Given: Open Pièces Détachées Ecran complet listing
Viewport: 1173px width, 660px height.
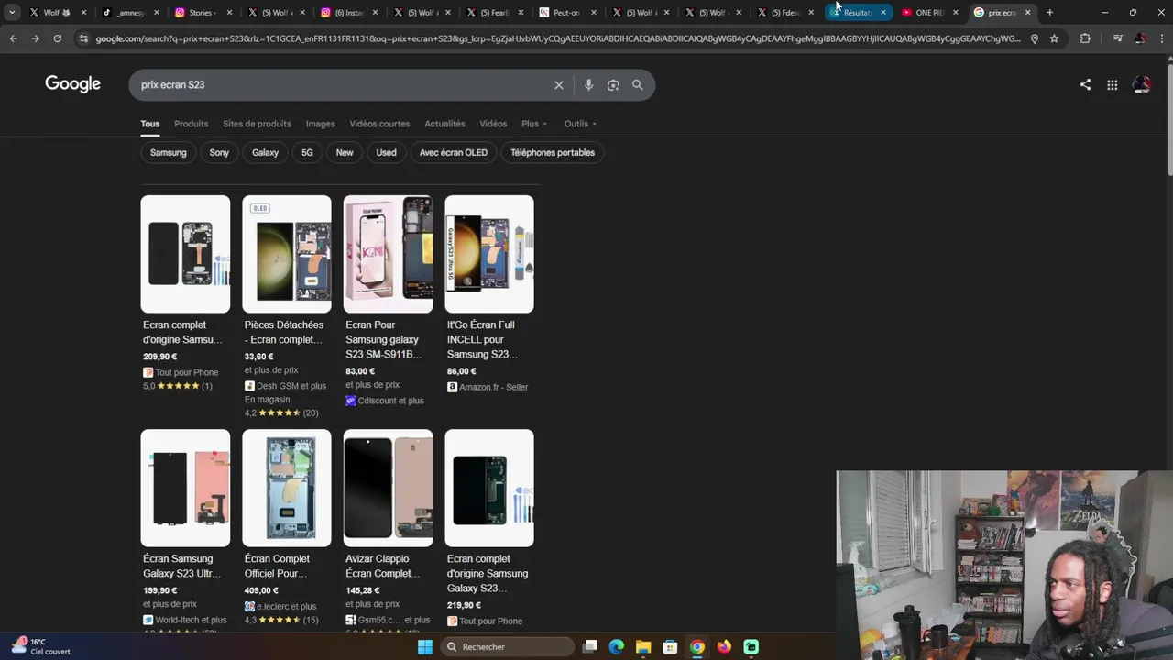Looking at the screenshot, I should [287, 306].
